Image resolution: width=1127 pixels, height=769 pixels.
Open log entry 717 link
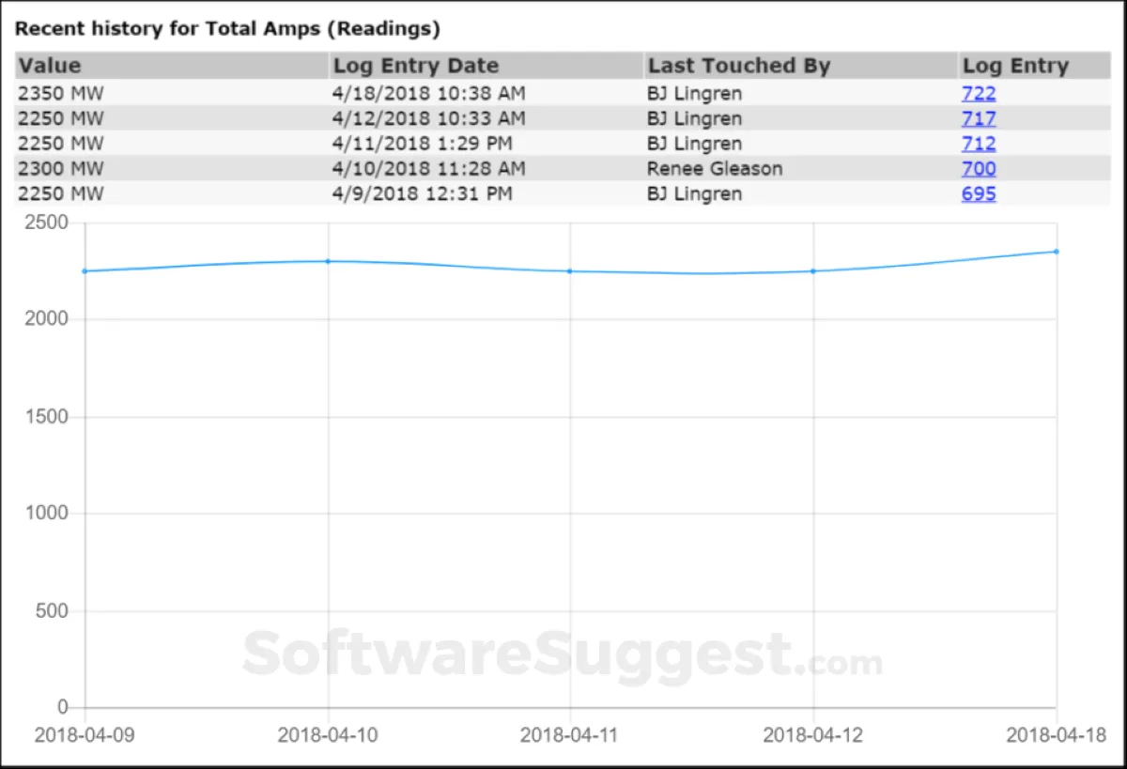(978, 118)
